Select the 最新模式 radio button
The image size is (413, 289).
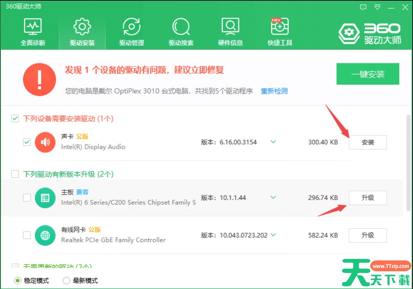coord(66,281)
